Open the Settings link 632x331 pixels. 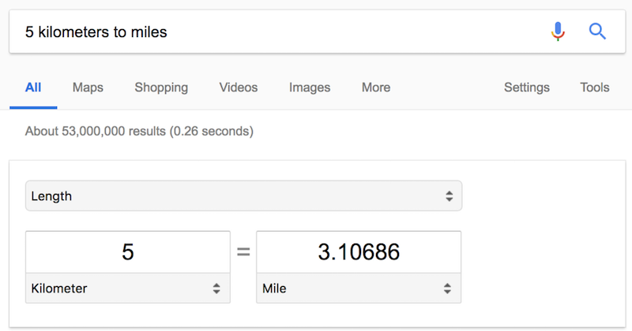(527, 87)
